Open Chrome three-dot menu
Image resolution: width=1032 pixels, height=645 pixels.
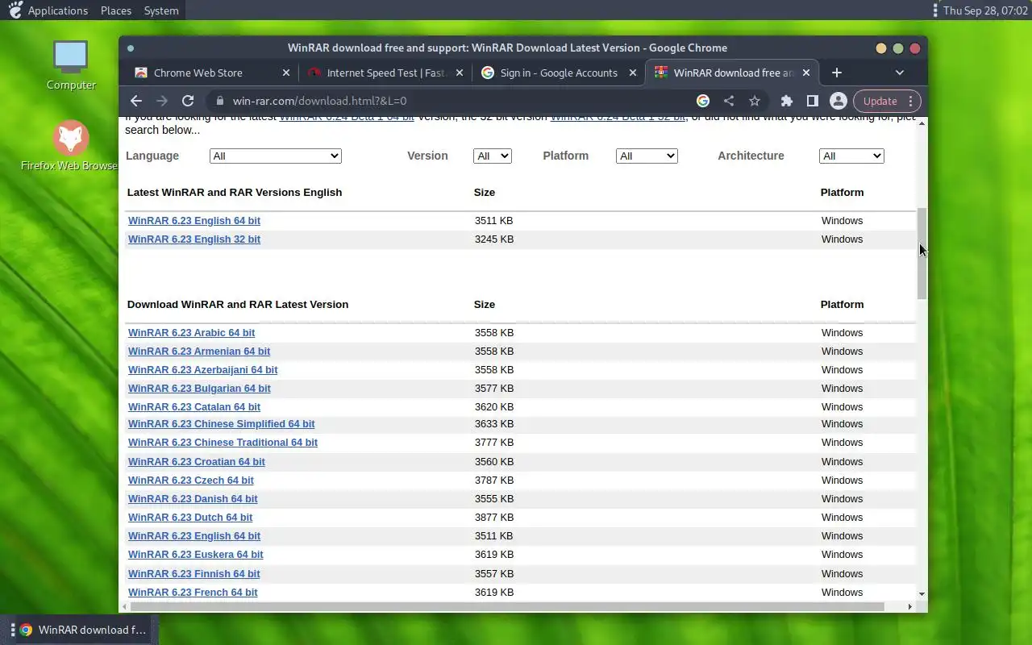pyautogui.click(x=910, y=101)
